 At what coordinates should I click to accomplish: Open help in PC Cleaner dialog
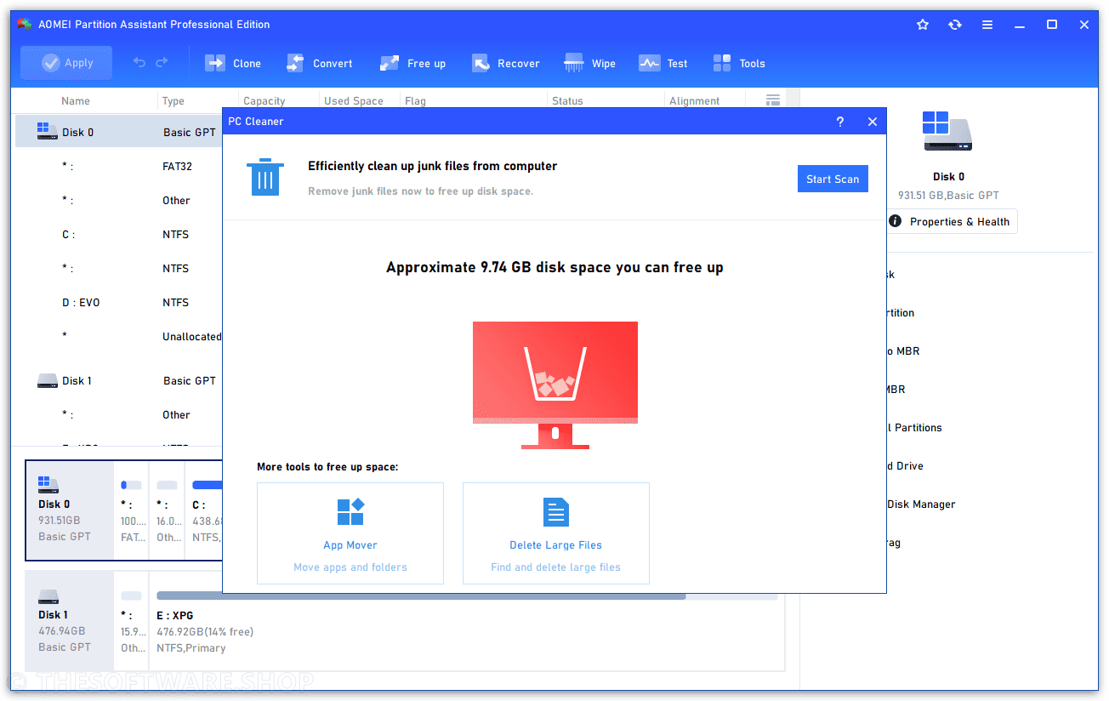pyautogui.click(x=840, y=122)
